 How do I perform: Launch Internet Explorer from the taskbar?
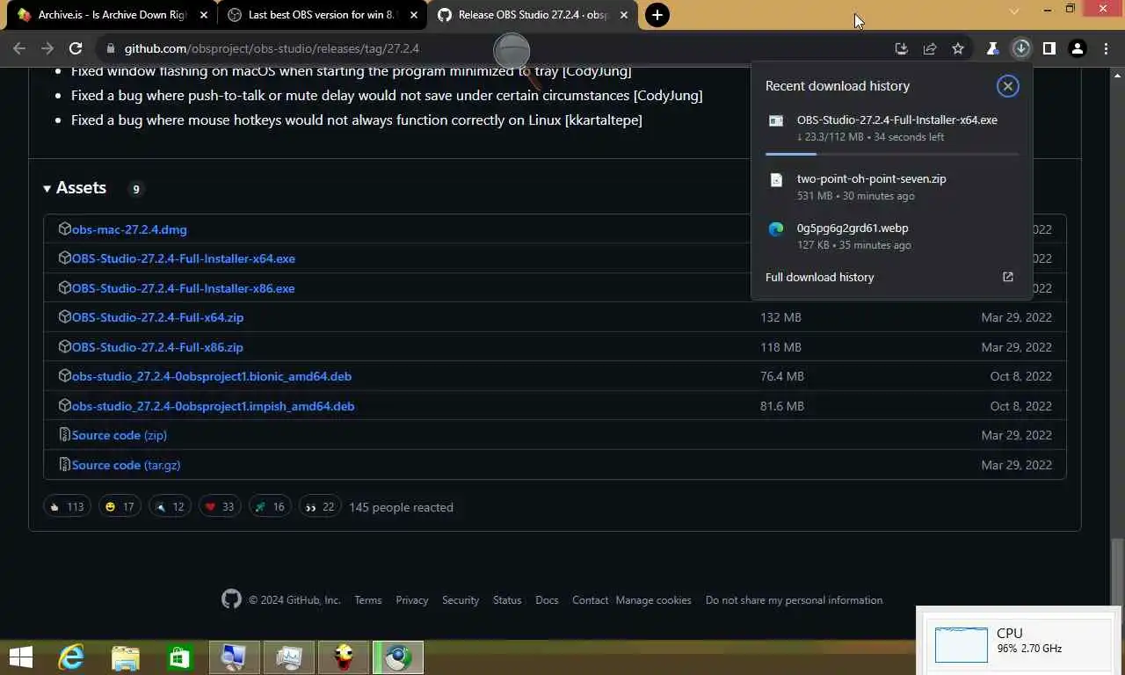tap(71, 657)
